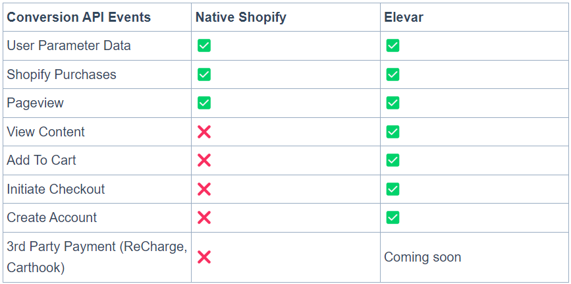Click Elevar checkmark in Shopify Purchases row

pyautogui.click(x=393, y=74)
